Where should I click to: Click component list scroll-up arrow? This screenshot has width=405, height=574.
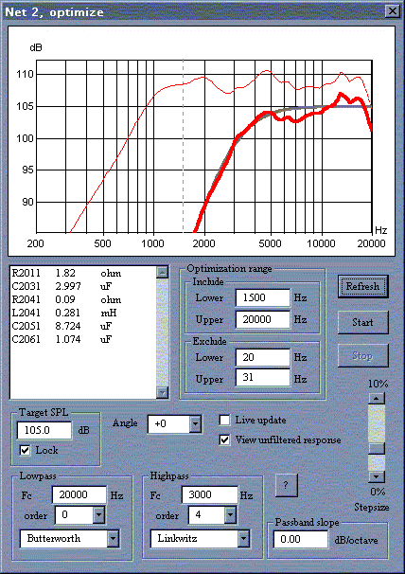click(162, 272)
